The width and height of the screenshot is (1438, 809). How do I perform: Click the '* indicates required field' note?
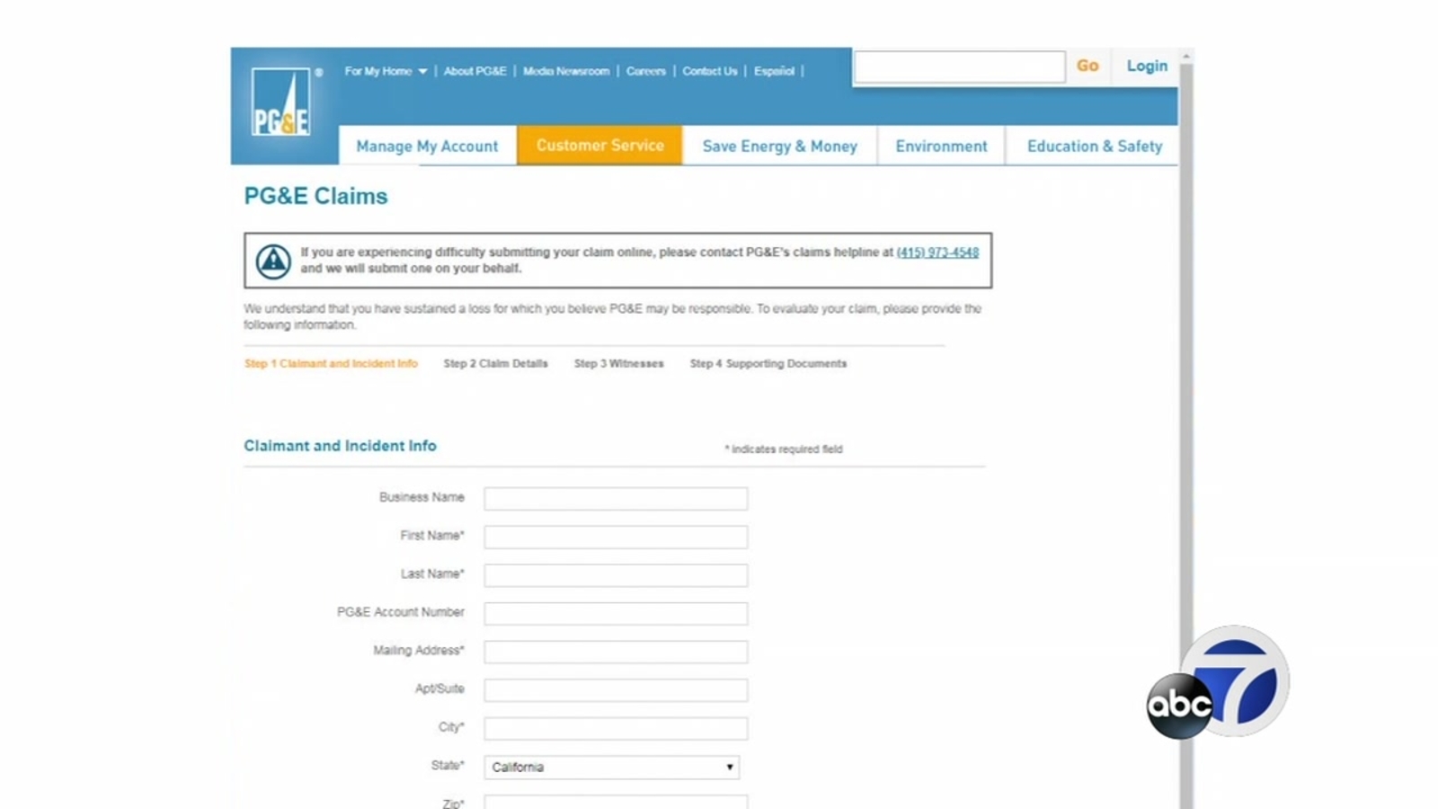(x=784, y=449)
